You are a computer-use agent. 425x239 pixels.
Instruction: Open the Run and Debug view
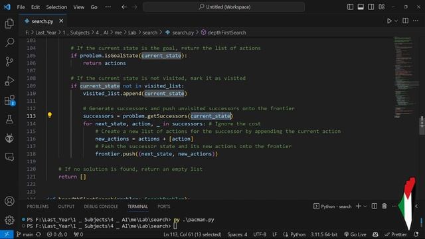click(x=9, y=81)
